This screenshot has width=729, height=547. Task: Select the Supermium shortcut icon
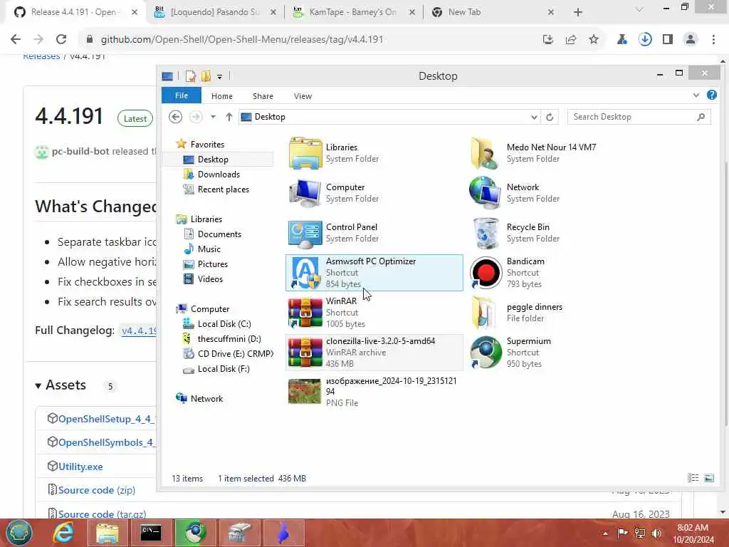click(484, 353)
